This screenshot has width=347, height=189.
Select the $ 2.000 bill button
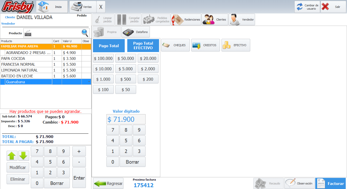coord(148,69)
